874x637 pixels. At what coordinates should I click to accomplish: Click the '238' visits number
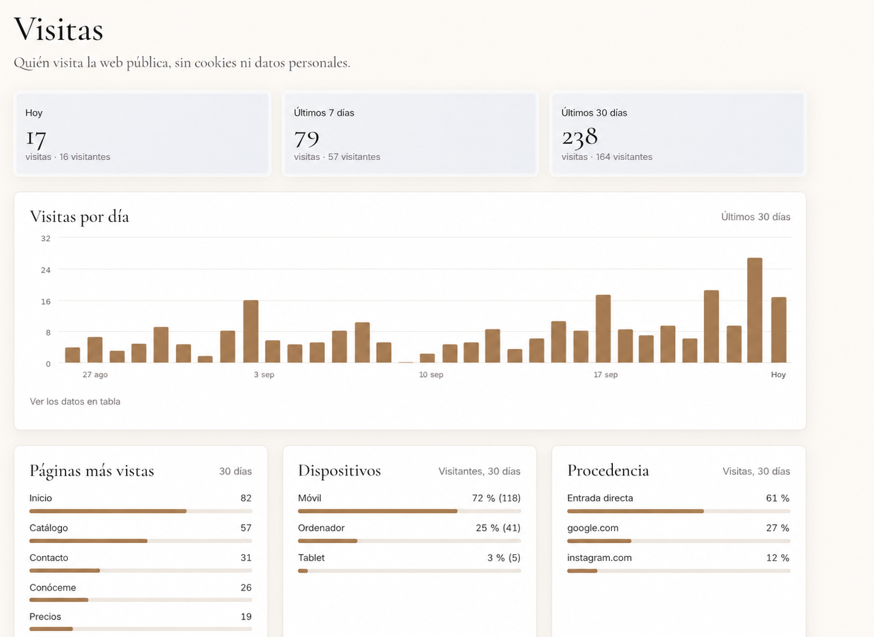pos(579,137)
